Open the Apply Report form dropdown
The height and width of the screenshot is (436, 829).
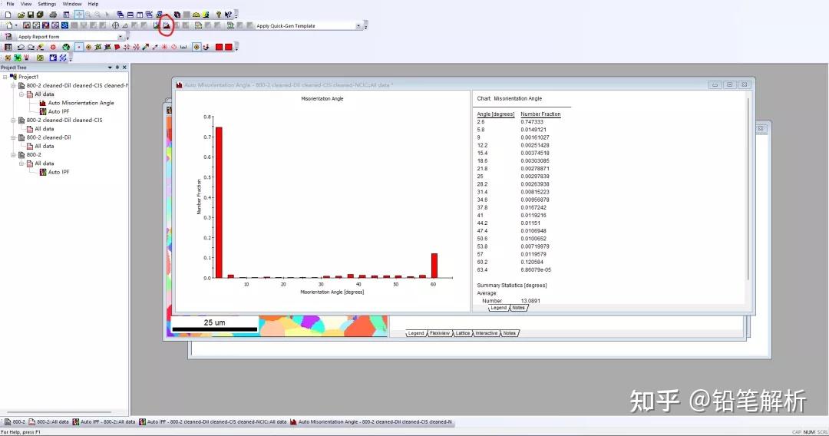click(121, 37)
